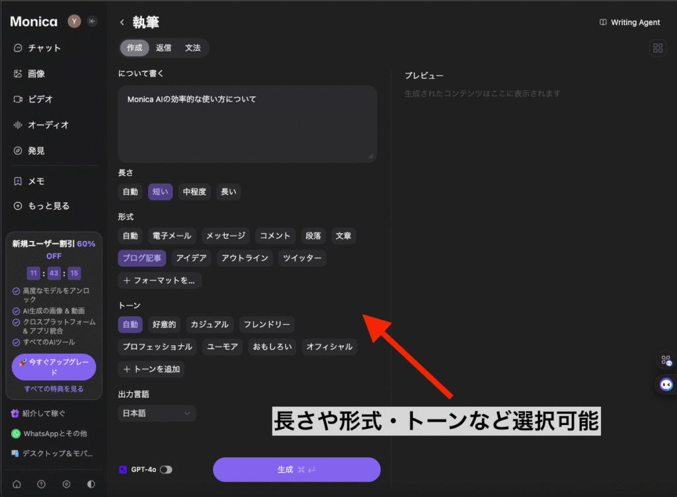The image size is (677, 497).
Task: Click the grid icon below Writing Agent
Action: (x=658, y=48)
